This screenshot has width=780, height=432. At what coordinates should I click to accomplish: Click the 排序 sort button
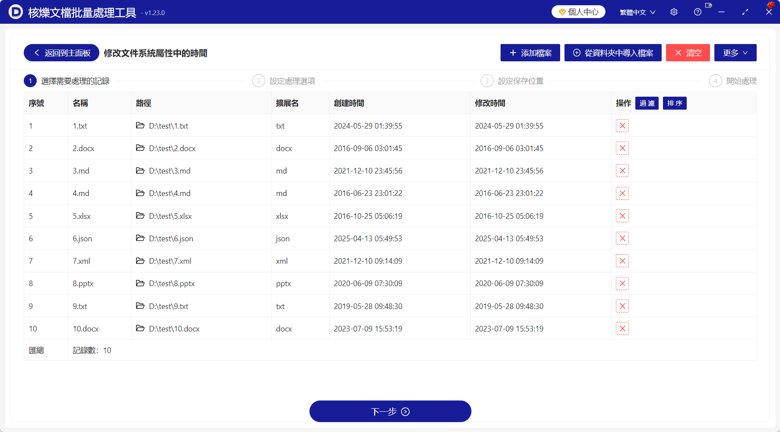(x=675, y=103)
